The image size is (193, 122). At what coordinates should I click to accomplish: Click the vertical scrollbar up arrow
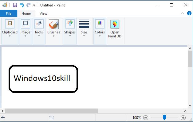(x=190, y=48)
